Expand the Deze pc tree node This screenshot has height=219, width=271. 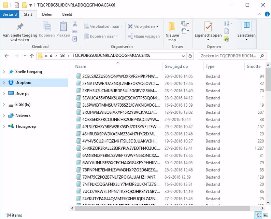tap(4, 94)
